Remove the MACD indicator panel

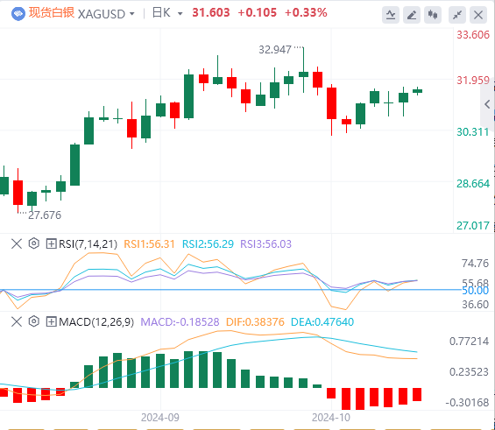pos(17,321)
